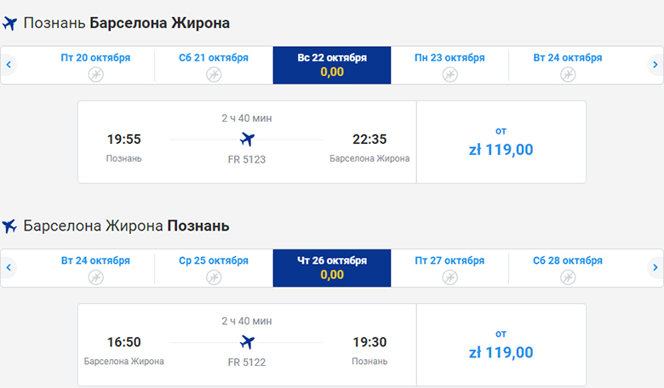
Task: Select the Вс 22 октября outbound date tab
Action: click(332, 65)
